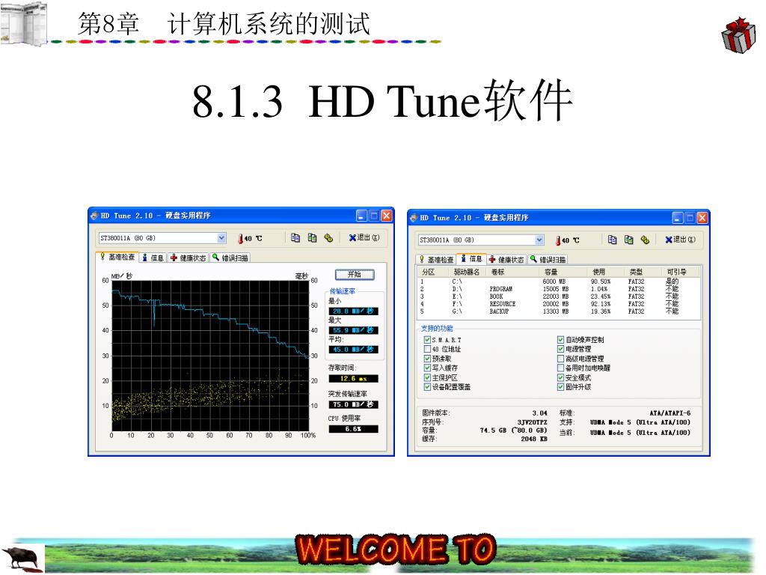Toggle S.M.A.R.T checkbox
The width and height of the screenshot is (766, 575).
[427, 340]
